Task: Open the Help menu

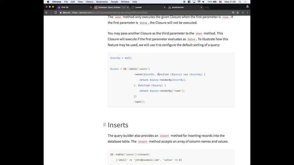Action: coord(135,2)
